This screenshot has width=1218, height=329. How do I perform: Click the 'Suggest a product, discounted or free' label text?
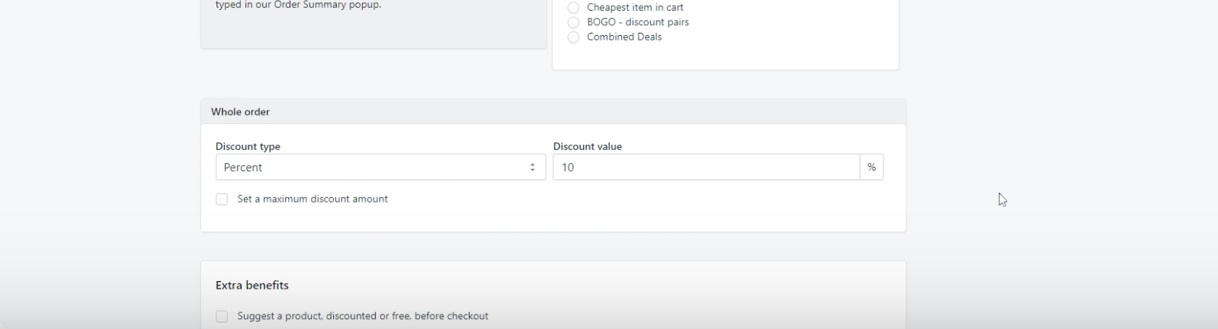(x=363, y=316)
